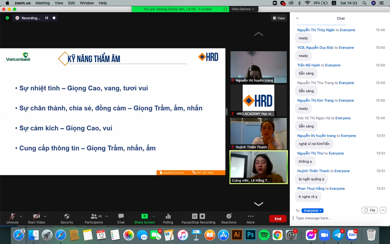The height and width of the screenshot is (244, 390).
Task: Open Messenger from the dock
Action: 311,235
